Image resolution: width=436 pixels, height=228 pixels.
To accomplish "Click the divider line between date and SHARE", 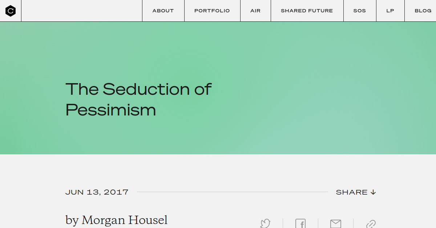I will click(x=233, y=192).
